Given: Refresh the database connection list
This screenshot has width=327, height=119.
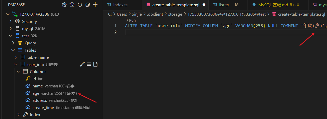Looking at the screenshot, I should (x=80, y=5).
